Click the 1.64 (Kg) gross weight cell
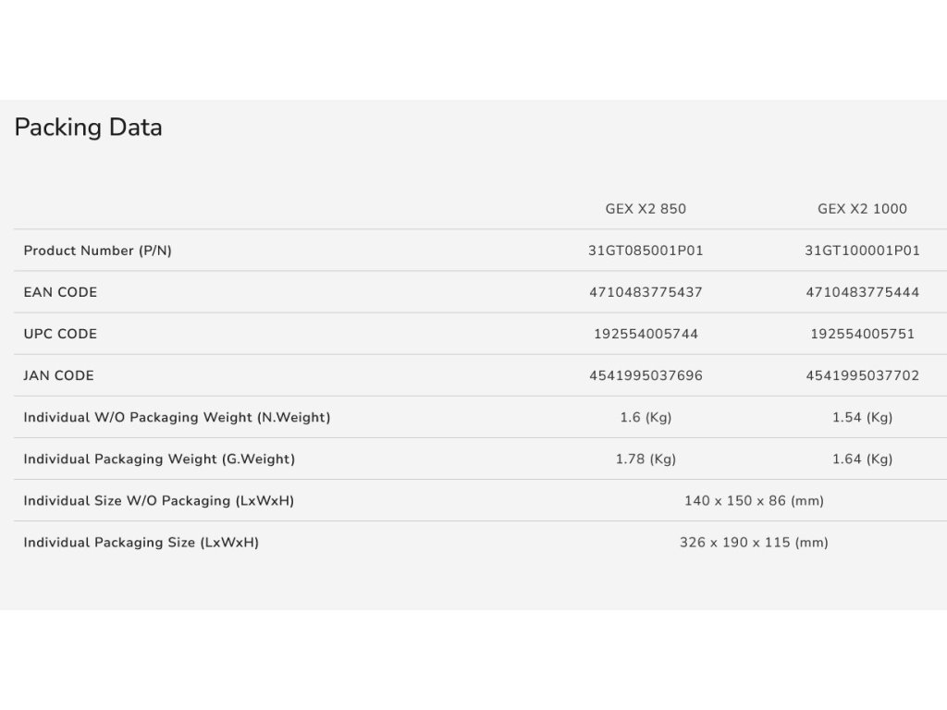 (862, 459)
